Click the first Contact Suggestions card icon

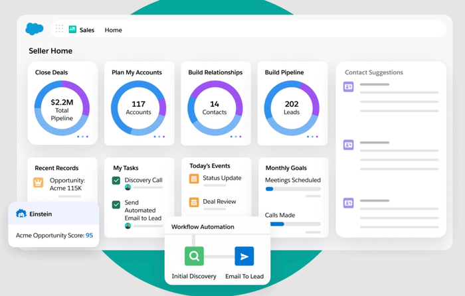click(x=349, y=86)
